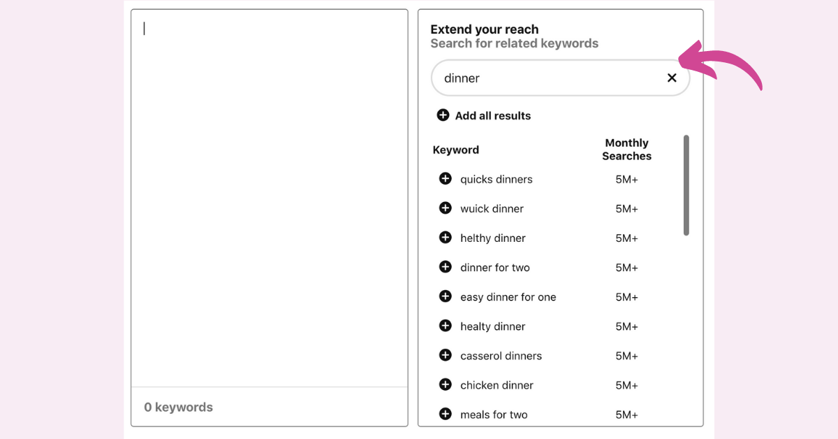Add the 'wuick dinner' keyword plus icon
The height and width of the screenshot is (439, 838).
pos(445,208)
